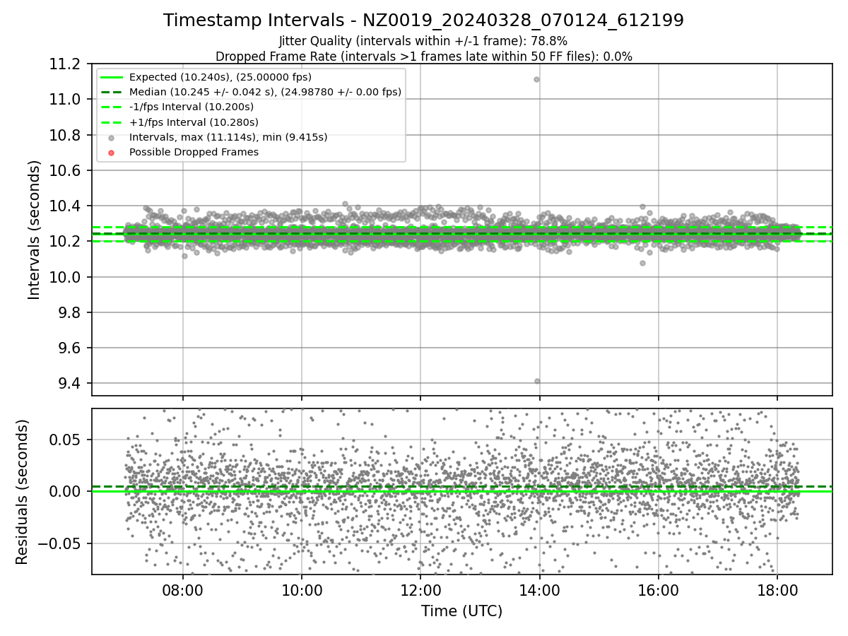
Task: Click legend entry -1/fps Interval (10.200s)
Action: (x=191, y=107)
